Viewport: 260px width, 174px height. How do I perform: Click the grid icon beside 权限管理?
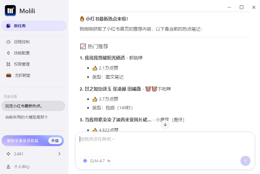(8, 64)
